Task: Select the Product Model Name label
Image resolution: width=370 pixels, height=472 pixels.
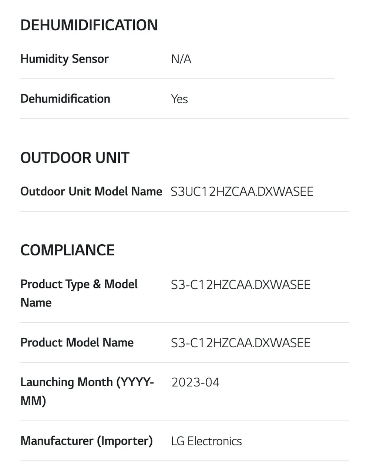Action: point(77,342)
